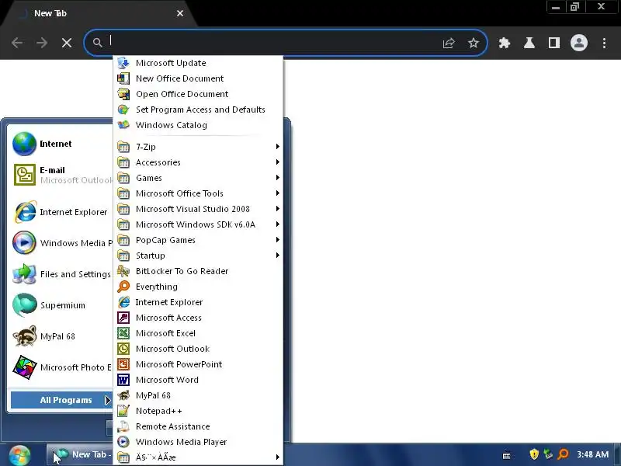Viewport: 621px width, 466px height.
Task: Click the Windows Media Player icon in the programs list
Action: 123,442
